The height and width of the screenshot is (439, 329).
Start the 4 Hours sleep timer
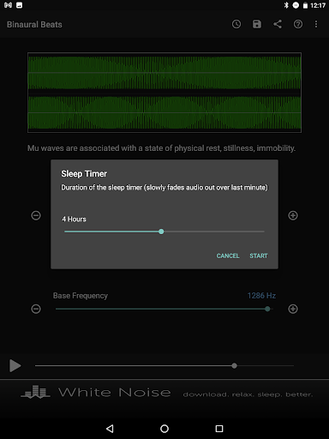259,256
